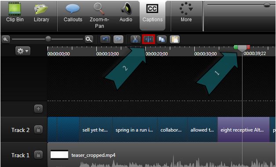This screenshot has height=167, width=276.
Task: Click the gray playhead handle
Action: 242,49
